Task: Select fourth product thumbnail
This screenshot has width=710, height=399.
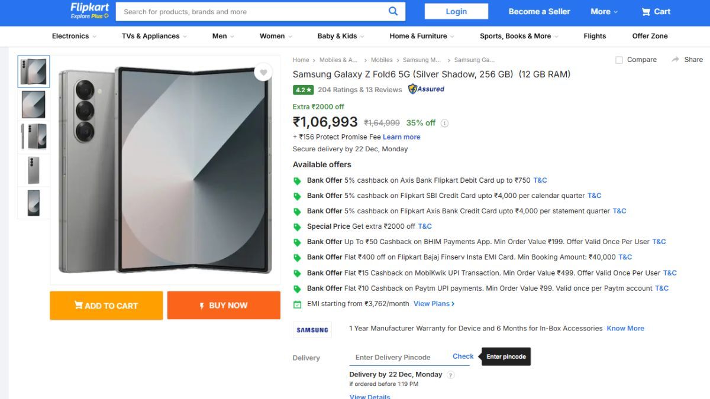Action: point(34,170)
